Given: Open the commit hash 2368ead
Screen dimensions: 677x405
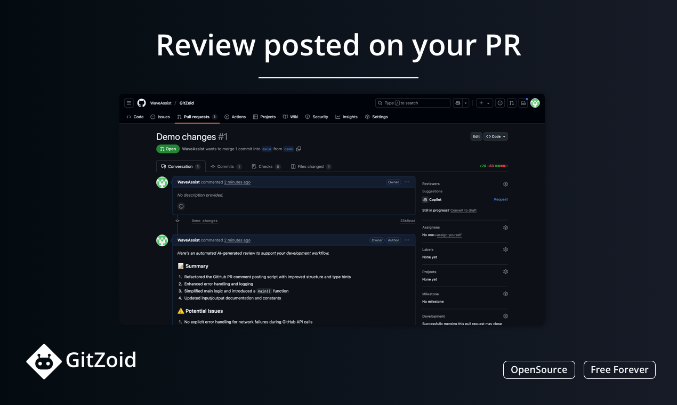Looking at the screenshot, I should 408,221.
